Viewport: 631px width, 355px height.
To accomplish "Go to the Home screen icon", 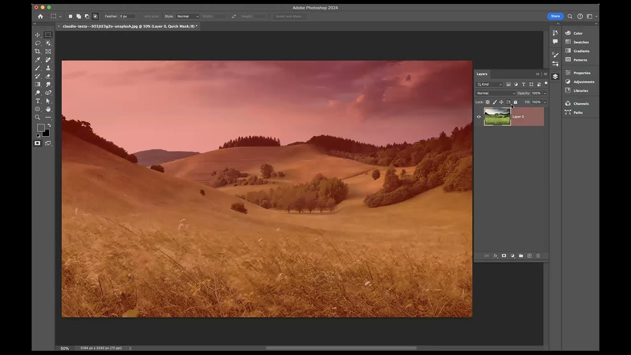I will click(40, 16).
